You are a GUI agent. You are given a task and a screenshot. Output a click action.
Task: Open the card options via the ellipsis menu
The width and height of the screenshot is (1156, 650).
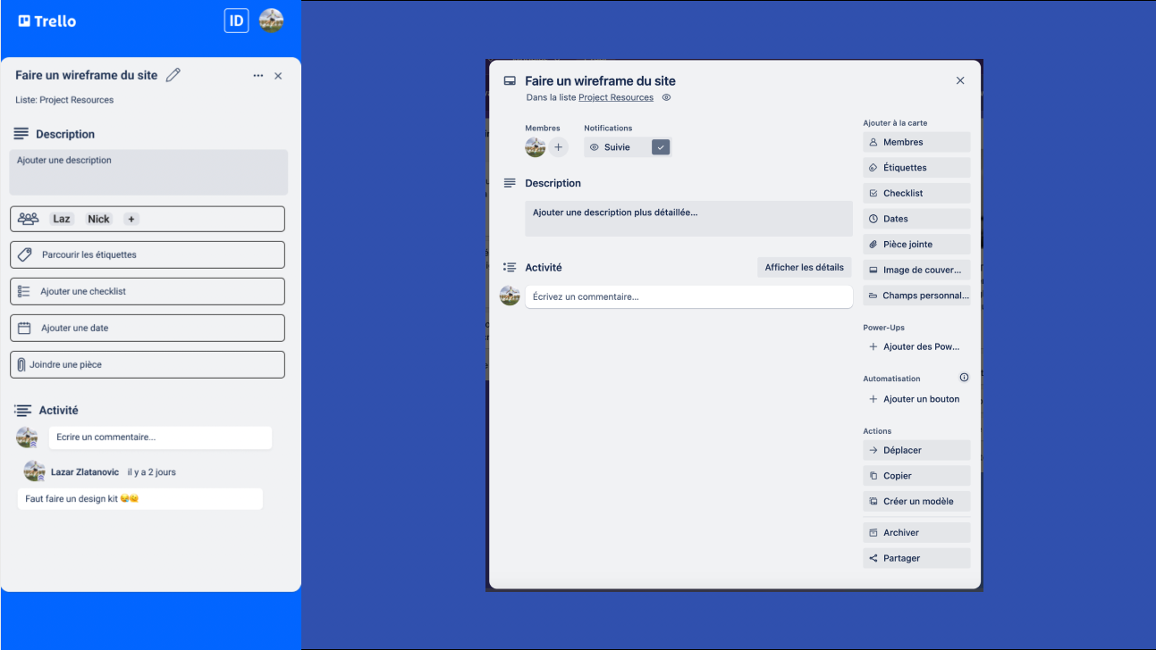[x=257, y=76]
